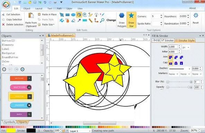Screen dimensions: 205x133
Task: Select the ruler measure tool
Action: click(x=90, y=20)
